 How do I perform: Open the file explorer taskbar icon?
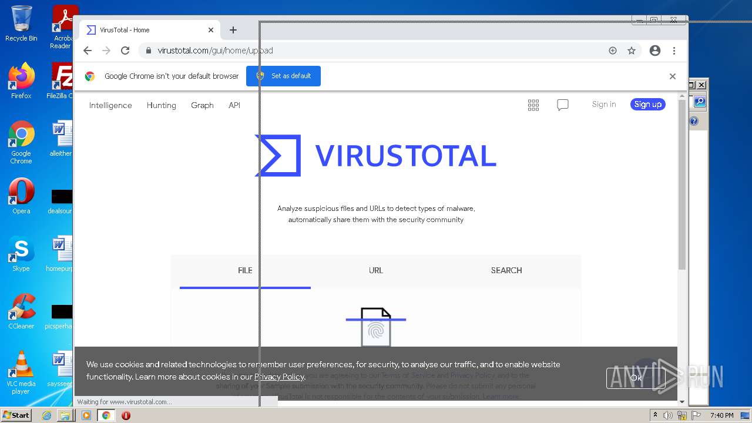(65, 415)
